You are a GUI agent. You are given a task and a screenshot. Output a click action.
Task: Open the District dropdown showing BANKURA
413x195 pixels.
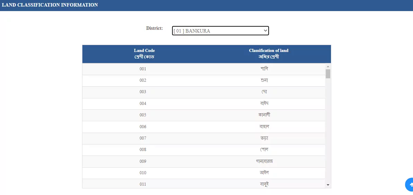[x=220, y=31]
